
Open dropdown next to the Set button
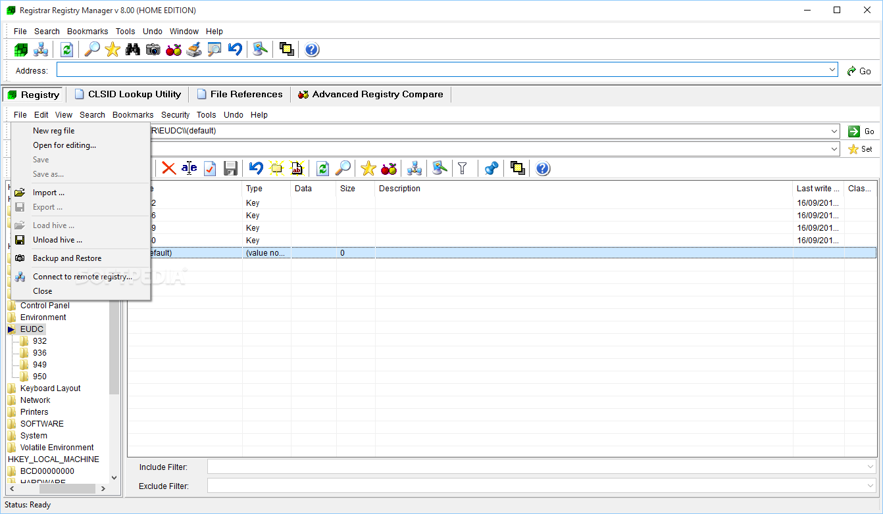(x=834, y=149)
